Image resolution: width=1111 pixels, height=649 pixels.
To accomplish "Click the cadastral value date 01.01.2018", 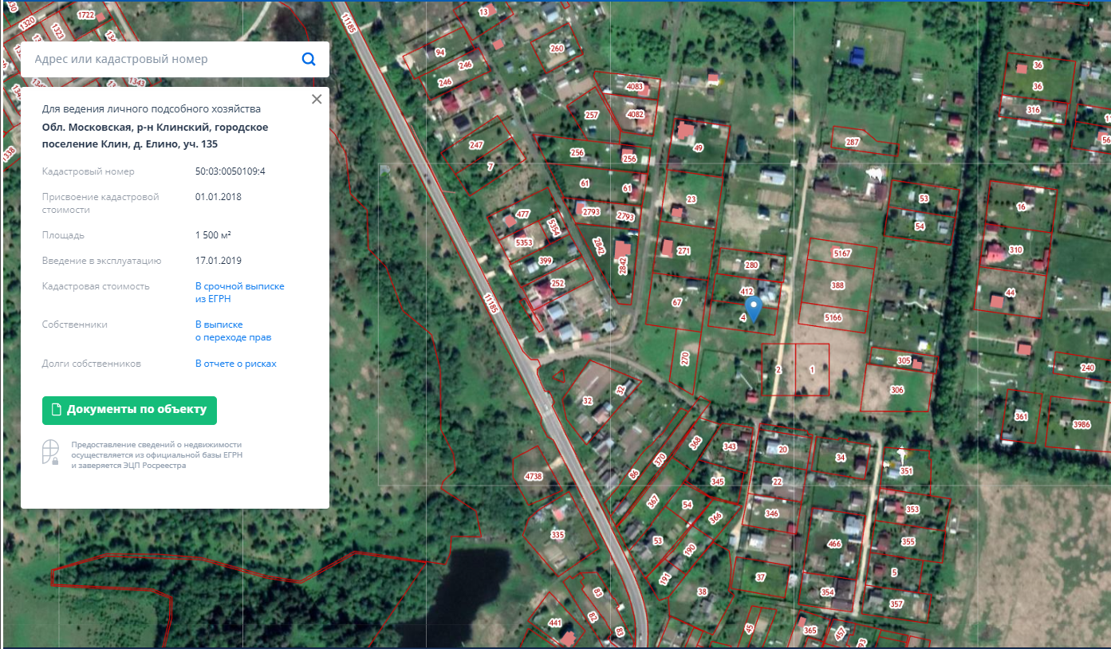I will [x=219, y=197].
